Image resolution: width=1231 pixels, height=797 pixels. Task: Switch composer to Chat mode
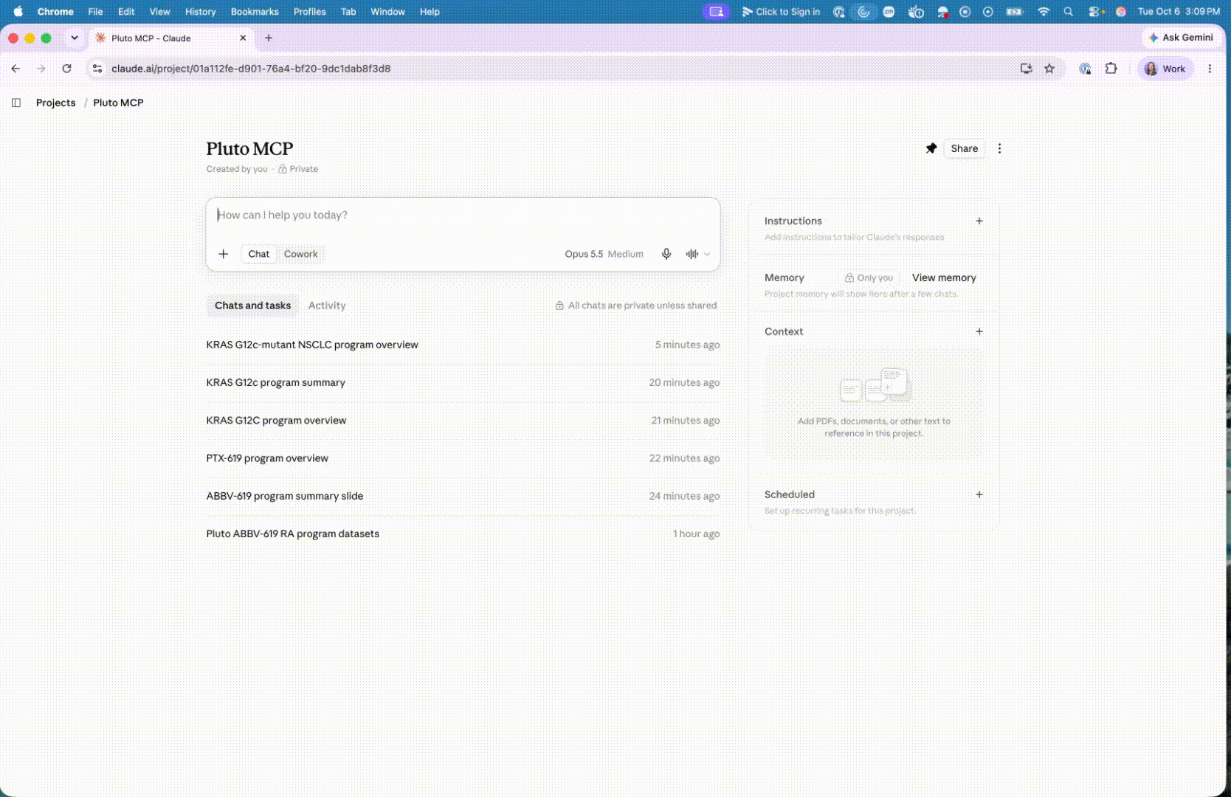(259, 254)
